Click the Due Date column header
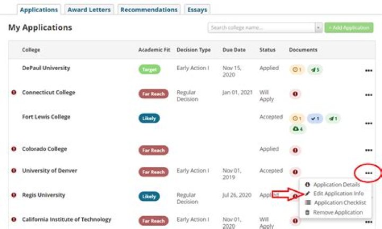 tap(234, 50)
